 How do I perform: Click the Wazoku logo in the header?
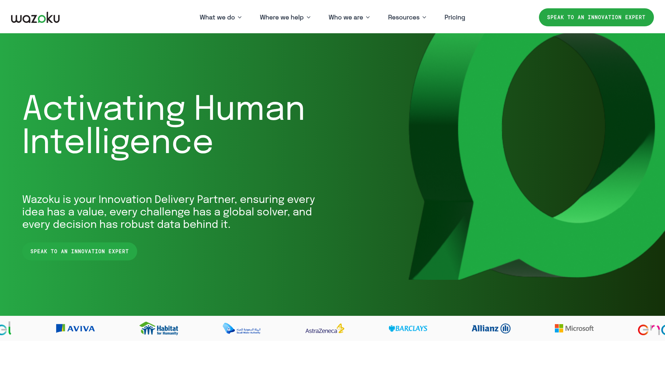[35, 17]
